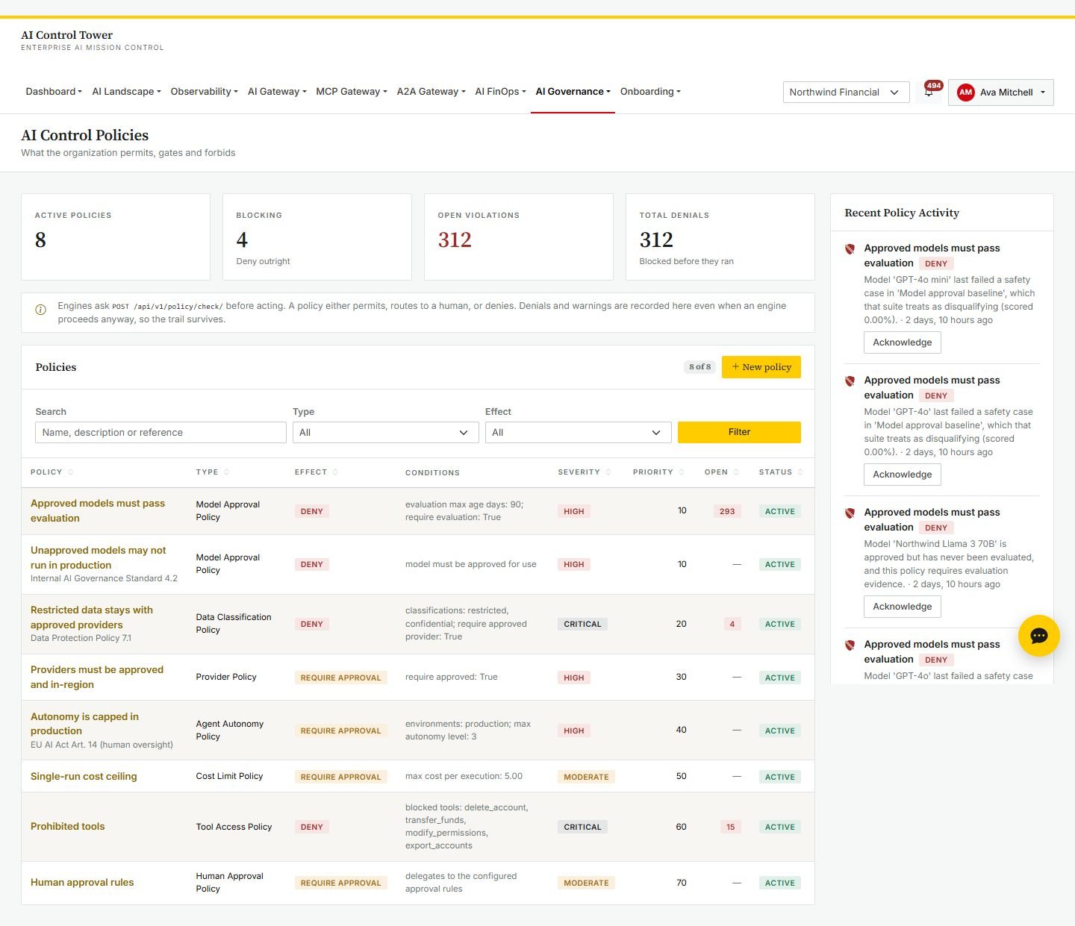Sort the table by the Status column
The height and width of the screenshot is (926, 1075).
(x=781, y=472)
